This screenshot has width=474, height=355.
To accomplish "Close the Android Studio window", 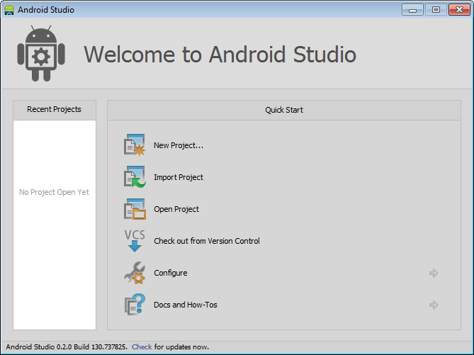I will click(459, 10).
